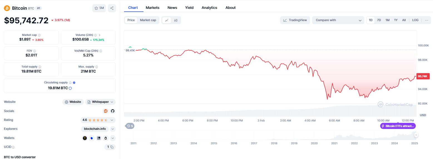Screen dimensions: 433x159
Task: Expand the Whitepaper dropdown
Action: tap(100, 102)
